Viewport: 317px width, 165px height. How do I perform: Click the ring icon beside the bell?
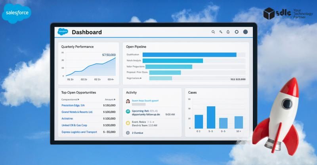(x=237, y=32)
